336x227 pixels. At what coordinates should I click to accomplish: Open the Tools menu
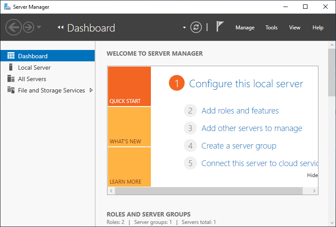tap(272, 28)
